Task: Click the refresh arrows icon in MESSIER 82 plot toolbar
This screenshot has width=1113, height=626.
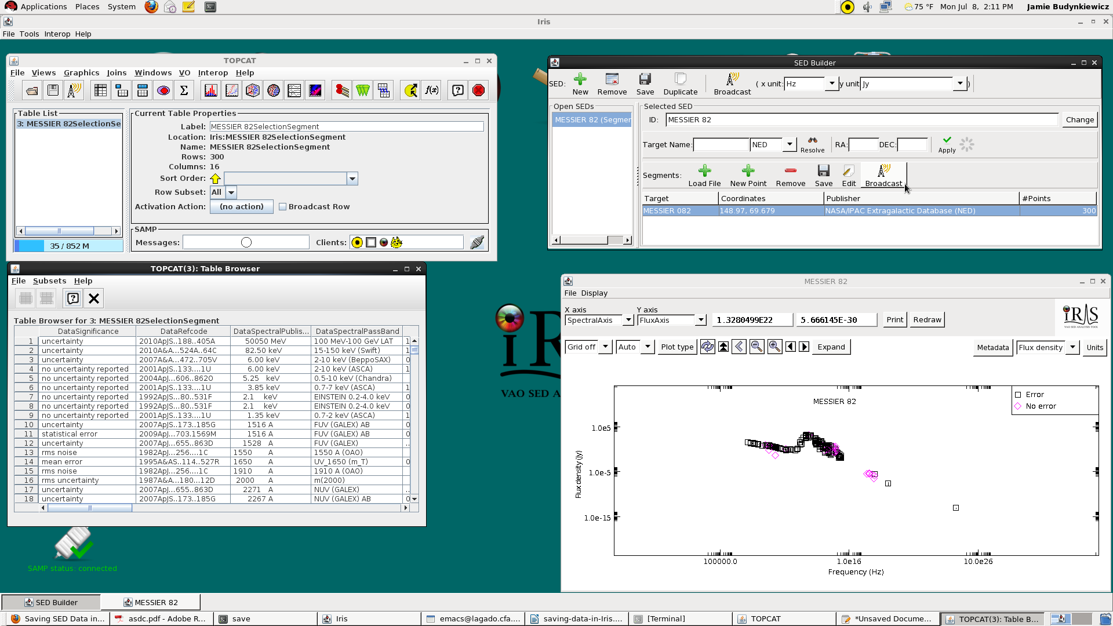Action: tap(707, 347)
